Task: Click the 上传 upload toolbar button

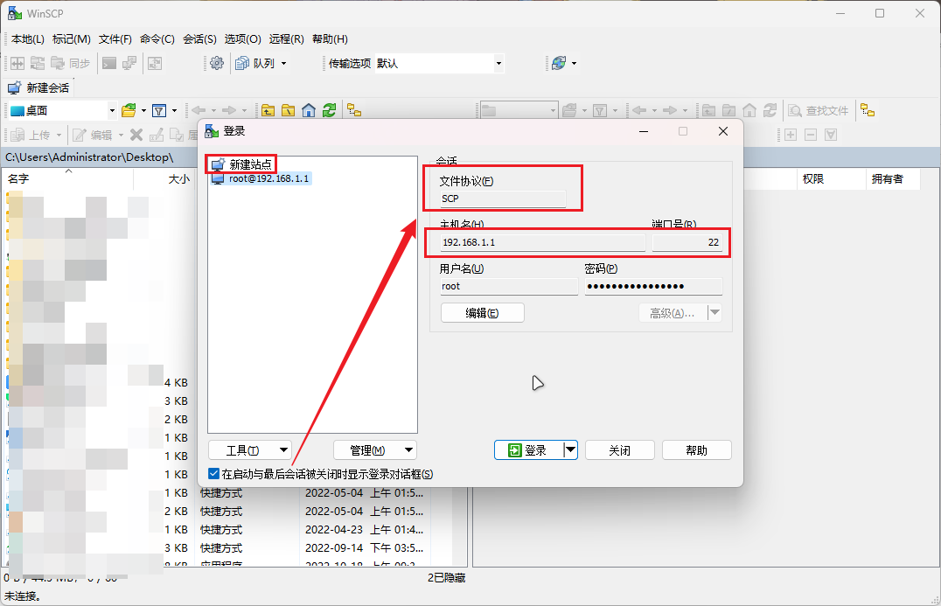Action: click(31, 135)
